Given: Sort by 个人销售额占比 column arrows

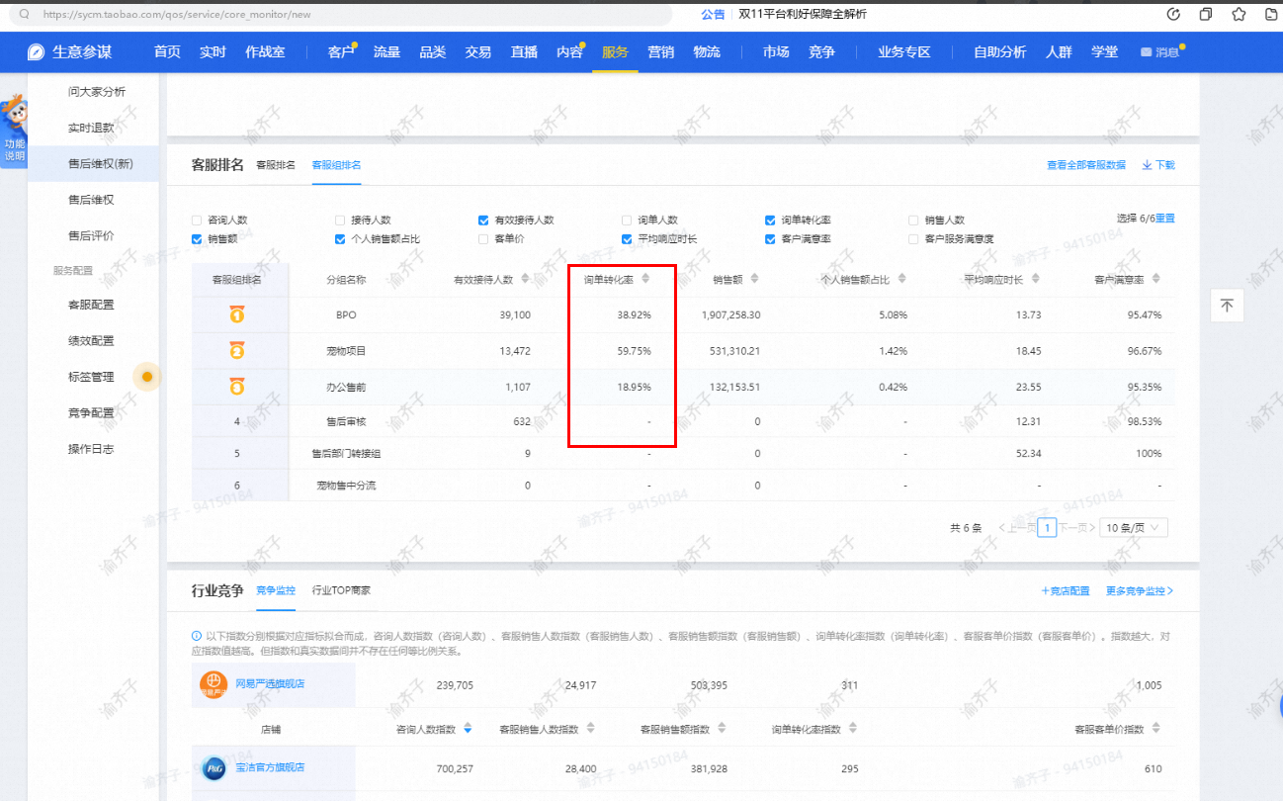Looking at the screenshot, I should pos(901,280).
